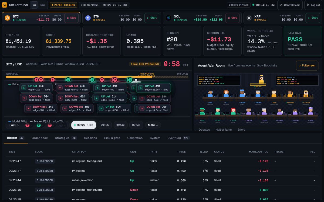Click down-arrow icon on DOWN bet 30¢ card
324x202 pixels.
(x=65, y=109)
